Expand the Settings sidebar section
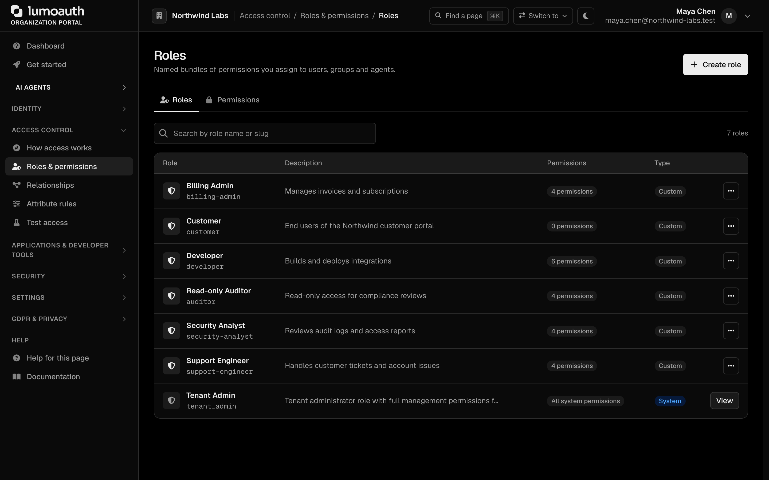The image size is (769, 480). click(69, 297)
